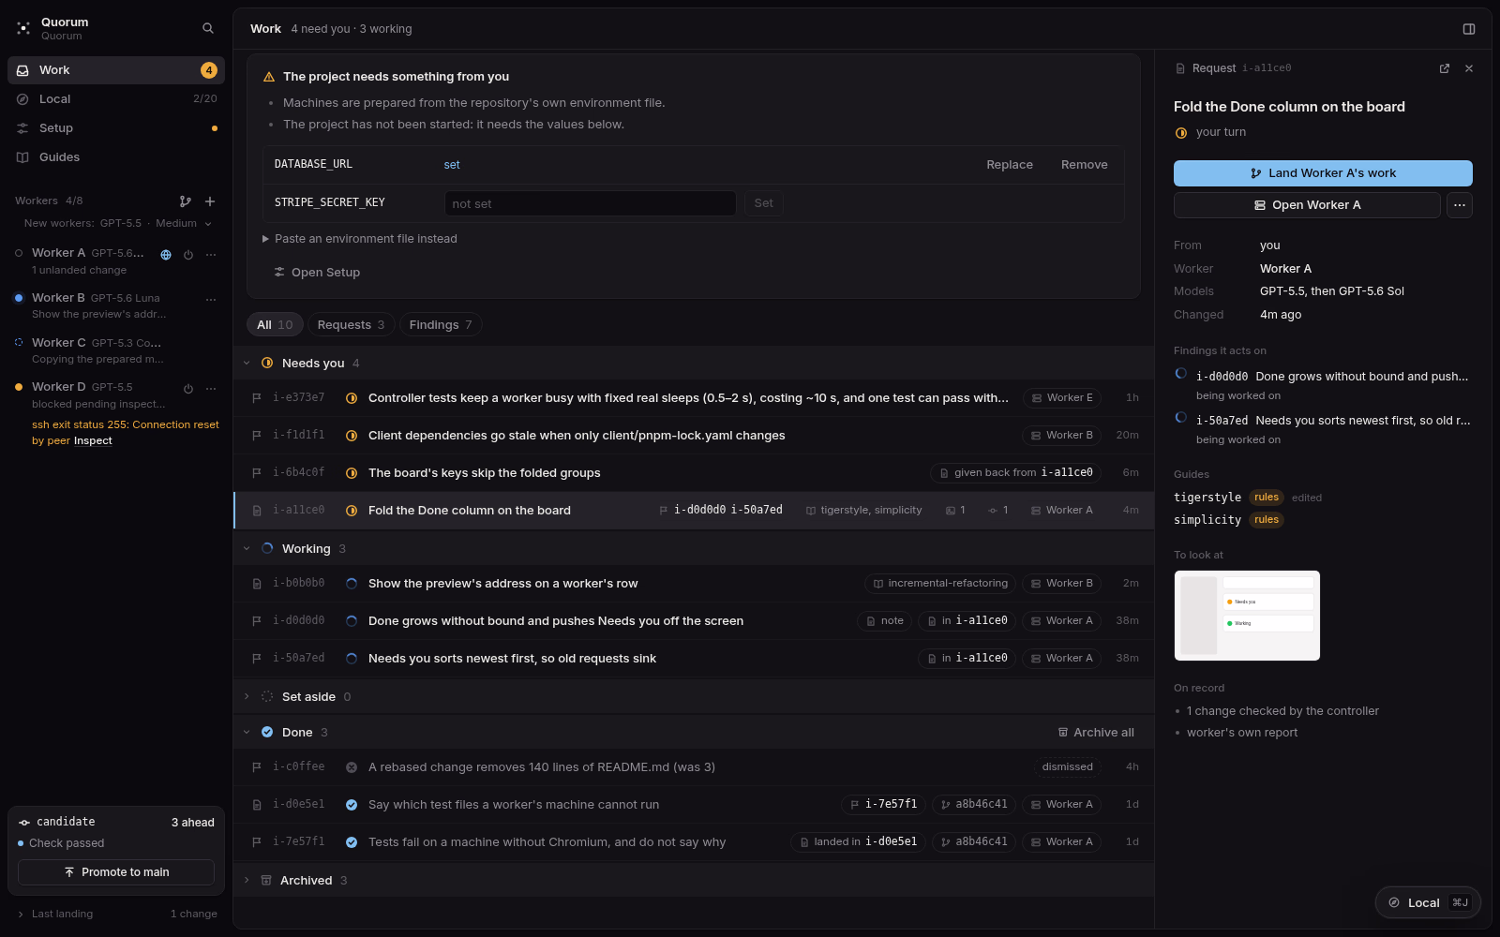This screenshot has width=1500, height=937.
Task: Switch to the Requests filter tab
Action: (351, 325)
